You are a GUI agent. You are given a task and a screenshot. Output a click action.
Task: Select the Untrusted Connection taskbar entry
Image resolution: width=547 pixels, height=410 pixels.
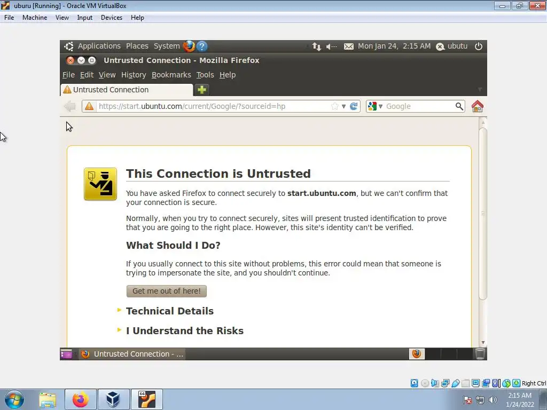tap(132, 354)
